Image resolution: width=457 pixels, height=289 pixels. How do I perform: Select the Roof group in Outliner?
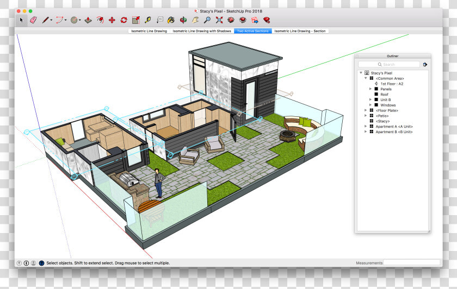tap(384, 95)
